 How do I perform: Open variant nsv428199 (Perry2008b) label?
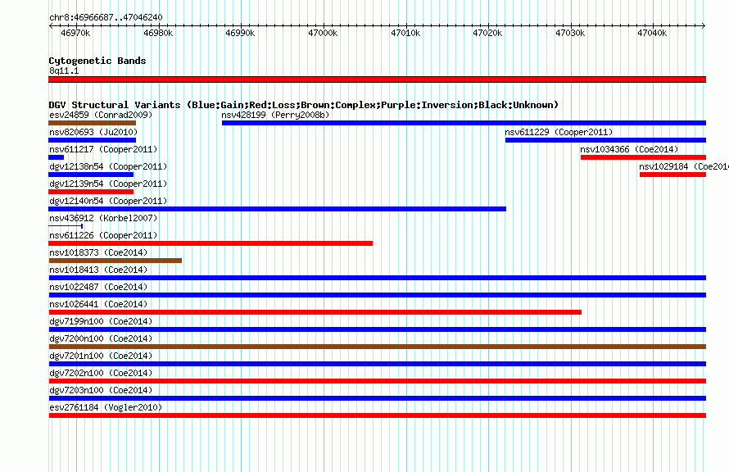point(275,115)
